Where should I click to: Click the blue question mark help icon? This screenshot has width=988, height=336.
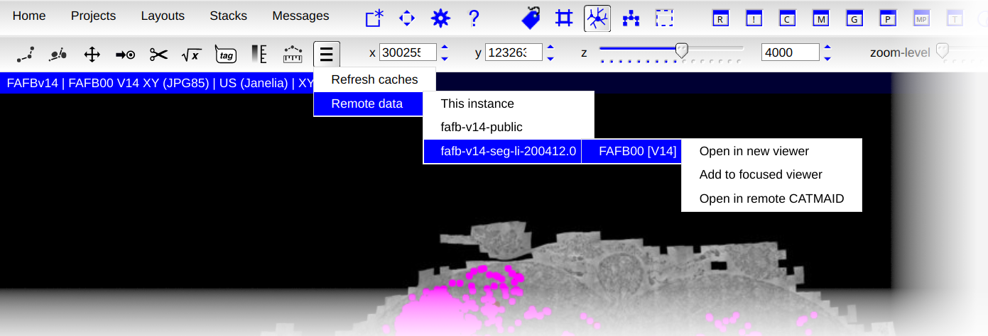(x=474, y=18)
